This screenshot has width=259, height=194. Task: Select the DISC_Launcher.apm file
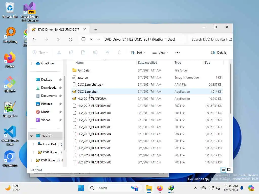point(147,85)
